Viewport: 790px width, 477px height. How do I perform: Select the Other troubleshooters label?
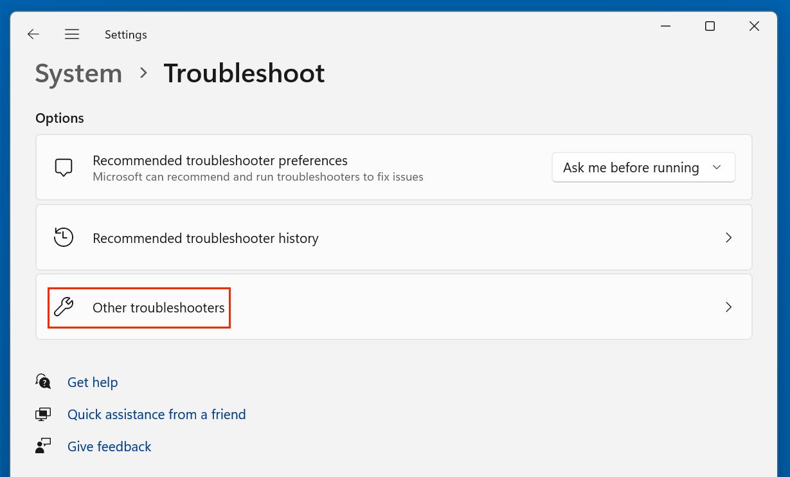(x=158, y=308)
